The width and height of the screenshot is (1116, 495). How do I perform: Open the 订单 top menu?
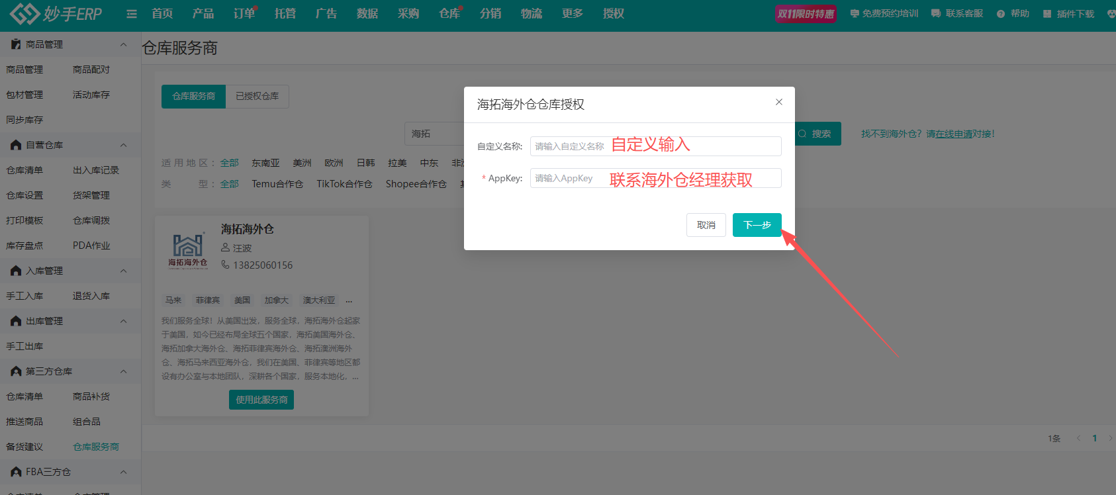(x=244, y=13)
